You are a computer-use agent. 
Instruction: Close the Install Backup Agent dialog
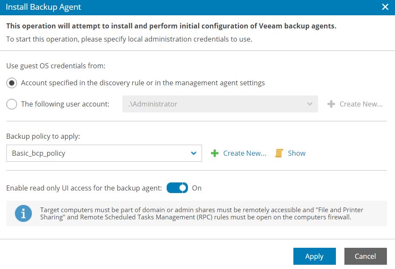click(x=385, y=7)
